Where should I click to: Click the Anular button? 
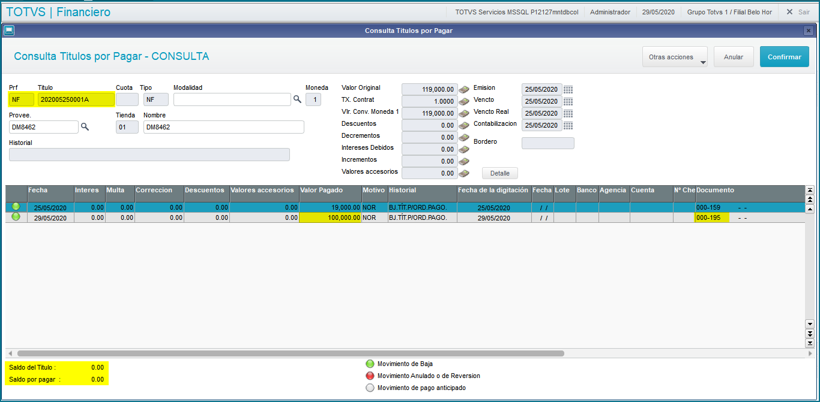(x=734, y=57)
